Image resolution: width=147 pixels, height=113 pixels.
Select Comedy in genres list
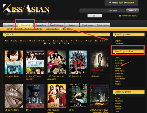pyautogui.click(x=118, y=109)
